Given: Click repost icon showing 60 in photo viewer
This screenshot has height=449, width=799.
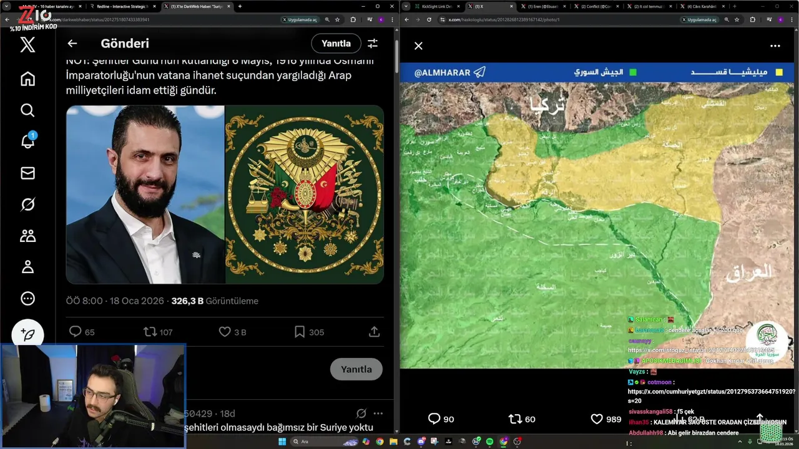Looking at the screenshot, I should click(515, 419).
